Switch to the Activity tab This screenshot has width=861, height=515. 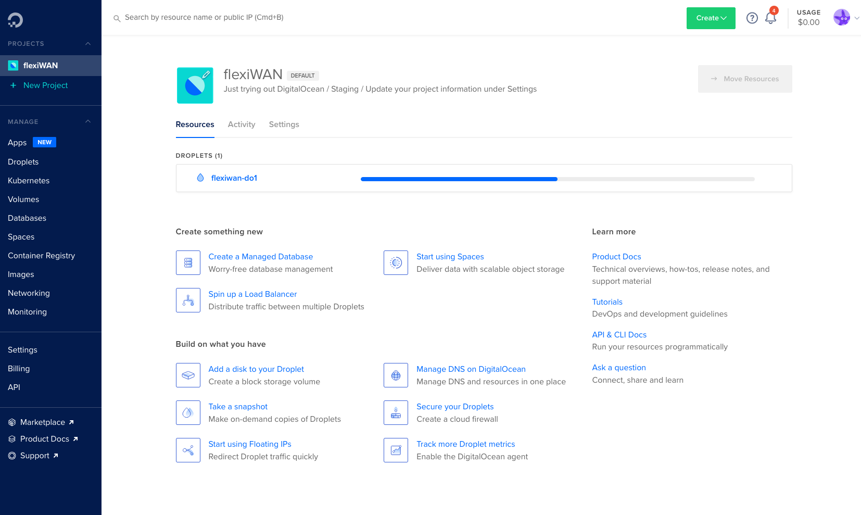coord(242,124)
